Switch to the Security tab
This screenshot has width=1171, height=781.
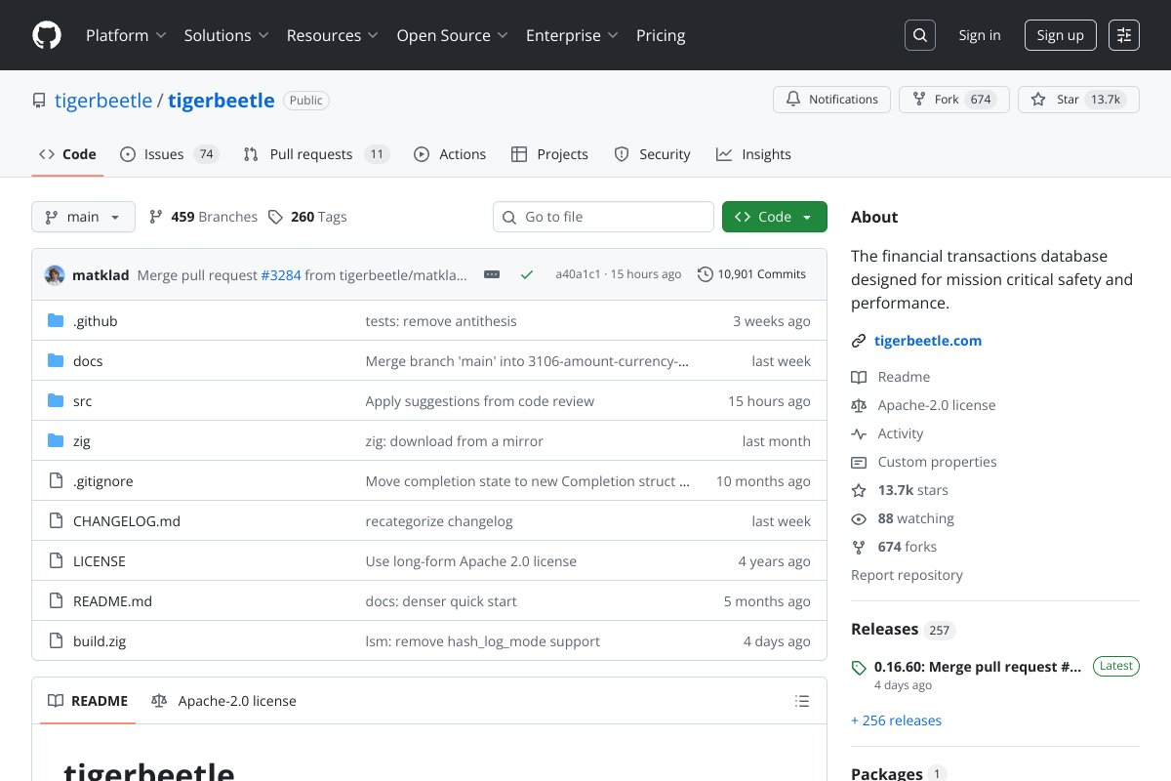coord(652,154)
